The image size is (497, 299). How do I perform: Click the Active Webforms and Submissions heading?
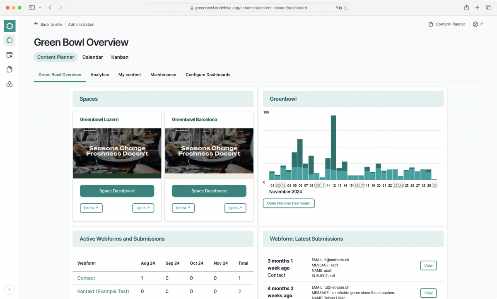click(x=122, y=239)
